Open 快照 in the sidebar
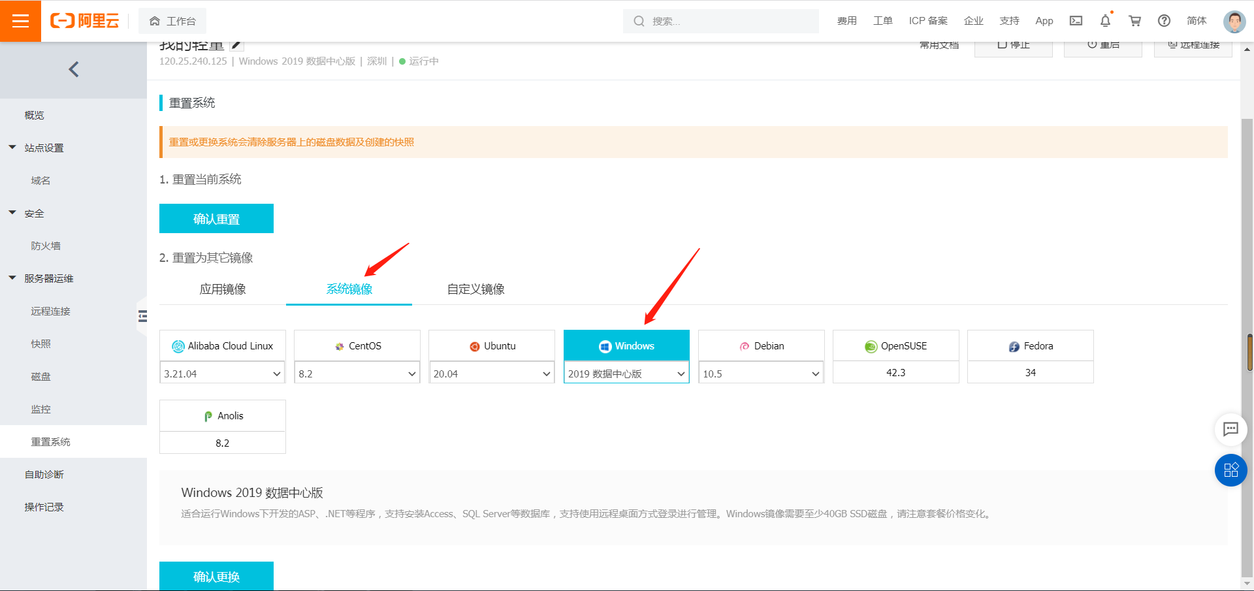 (40, 343)
